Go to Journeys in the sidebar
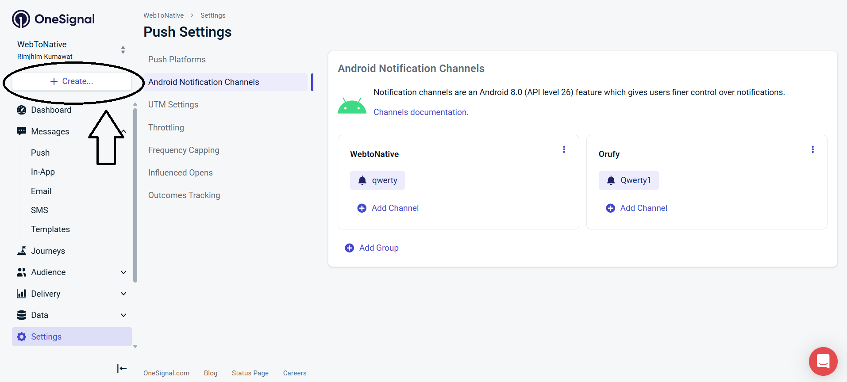Viewport: 847px width, 382px height. (48, 251)
